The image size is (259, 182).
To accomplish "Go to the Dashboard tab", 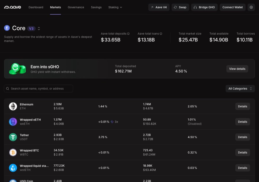I will (36, 7).
